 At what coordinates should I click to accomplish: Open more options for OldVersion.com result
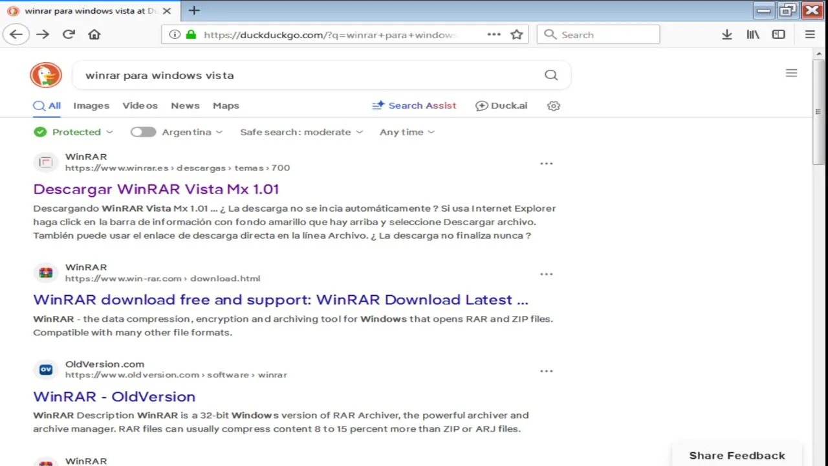point(547,372)
